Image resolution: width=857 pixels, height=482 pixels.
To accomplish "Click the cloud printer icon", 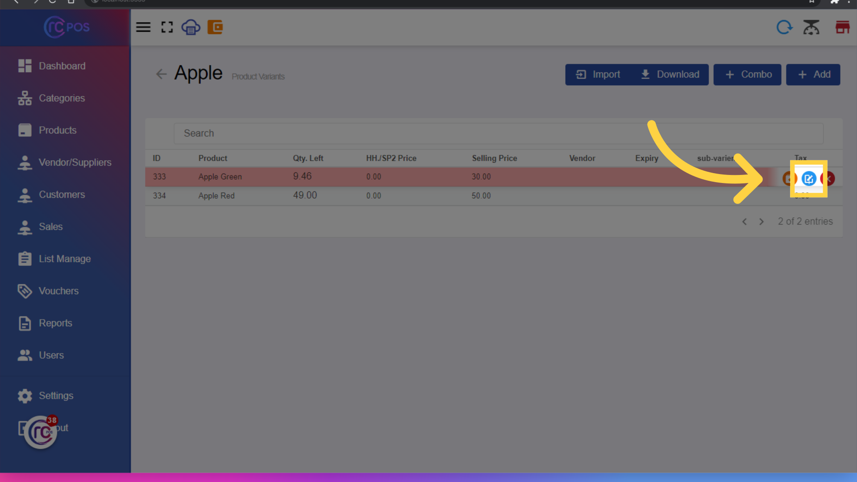I will point(191,27).
